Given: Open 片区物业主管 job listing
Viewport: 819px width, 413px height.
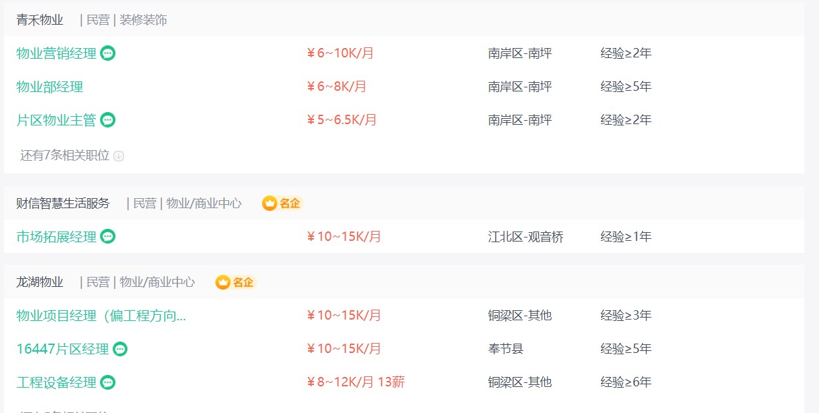Looking at the screenshot, I should (57, 120).
